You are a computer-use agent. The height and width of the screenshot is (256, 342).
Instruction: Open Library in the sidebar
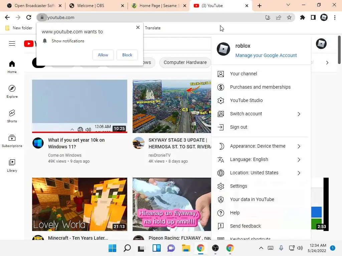[12, 165]
